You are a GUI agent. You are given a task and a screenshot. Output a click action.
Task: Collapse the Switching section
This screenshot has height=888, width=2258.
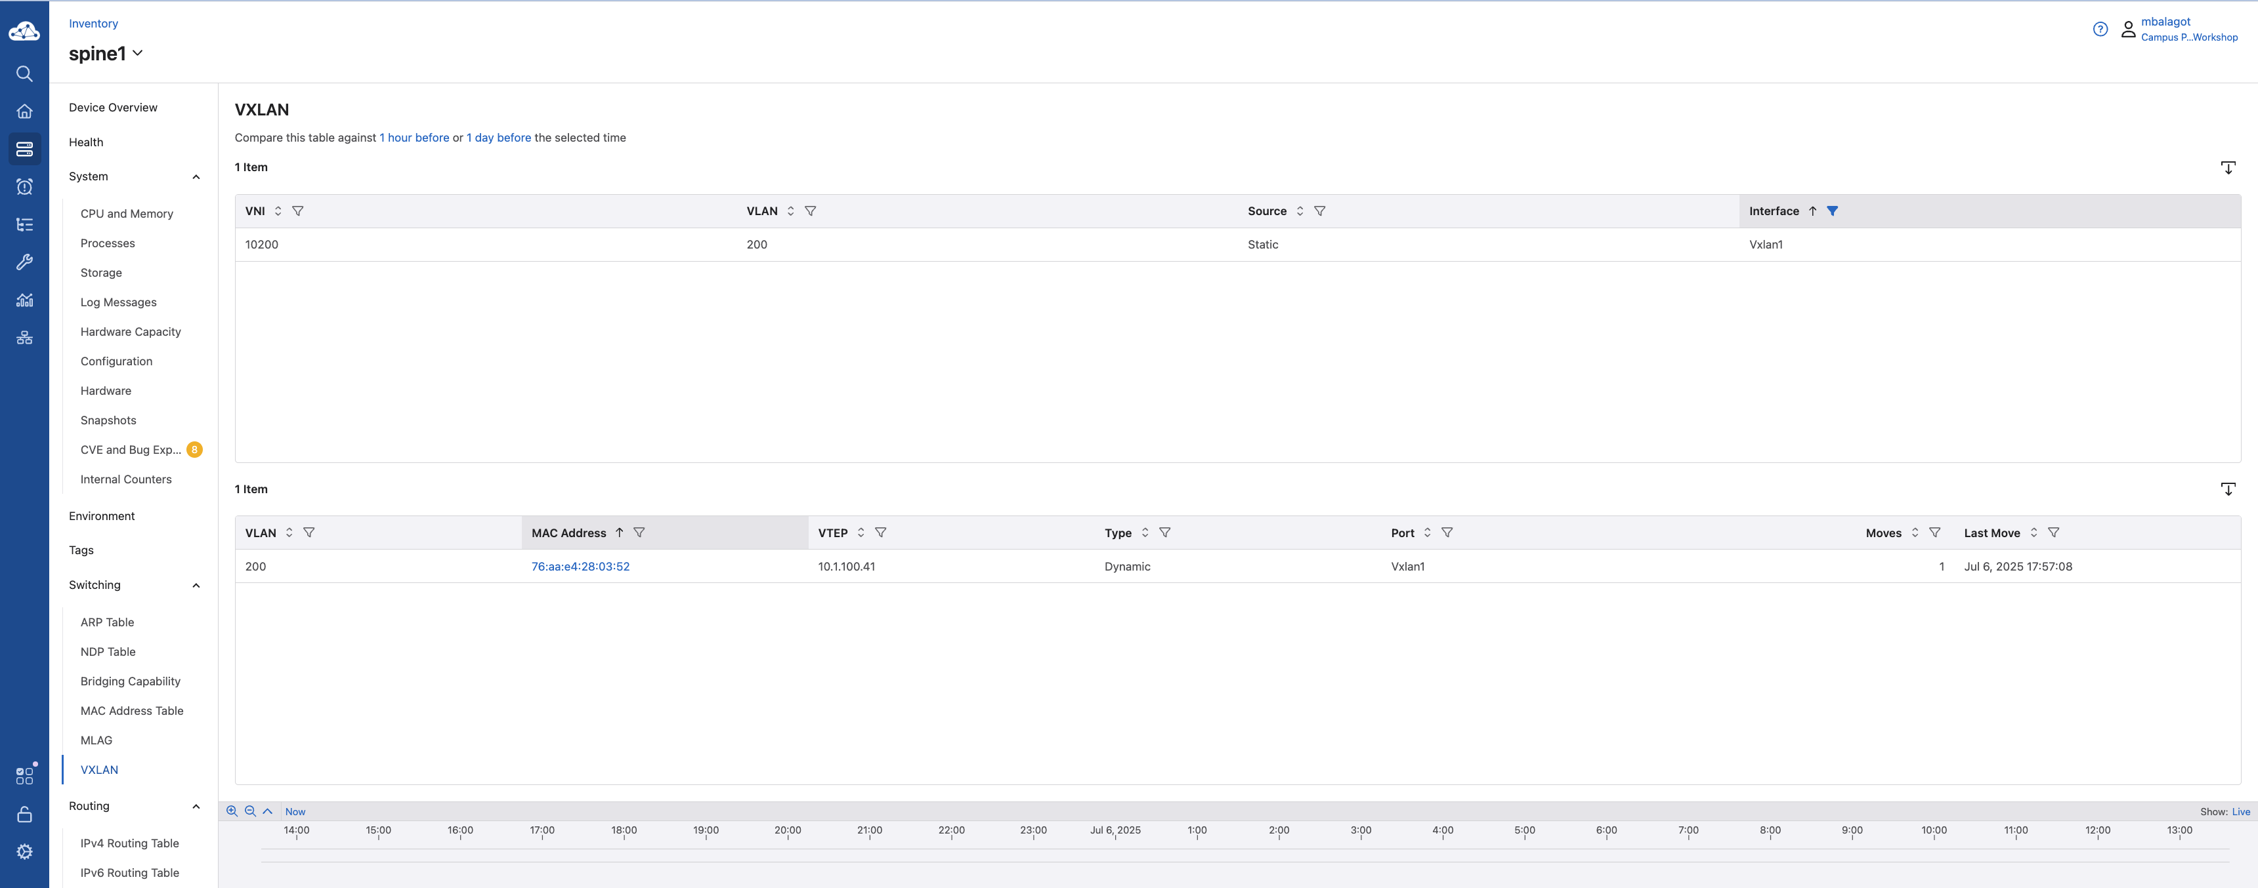click(x=196, y=585)
